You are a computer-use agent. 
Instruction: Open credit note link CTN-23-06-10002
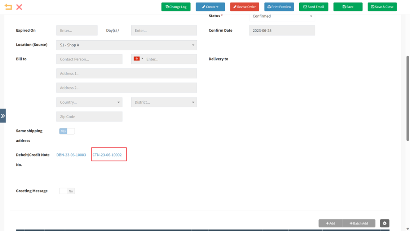(107, 155)
